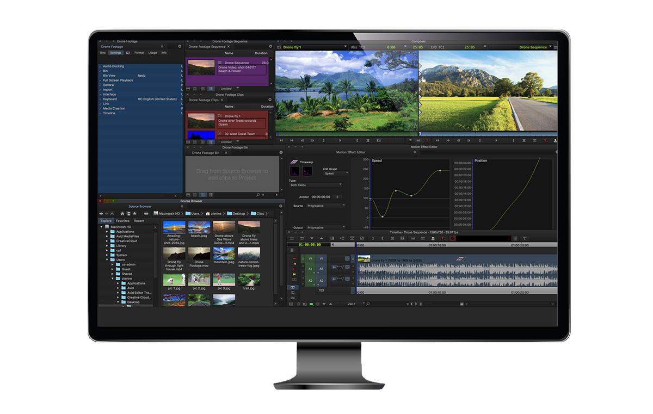Open the Type Both Fields dropdown
The height and width of the screenshot is (414, 653).
coord(316,185)
